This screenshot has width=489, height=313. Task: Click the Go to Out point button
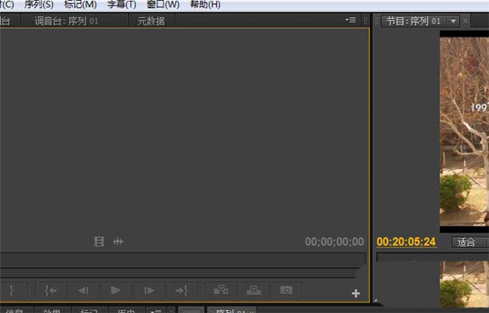tap(182, 290)
